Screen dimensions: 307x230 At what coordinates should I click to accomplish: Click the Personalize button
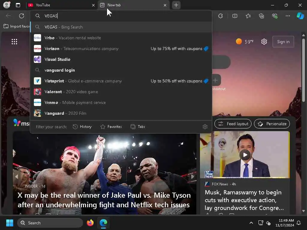tap(272, 124)
